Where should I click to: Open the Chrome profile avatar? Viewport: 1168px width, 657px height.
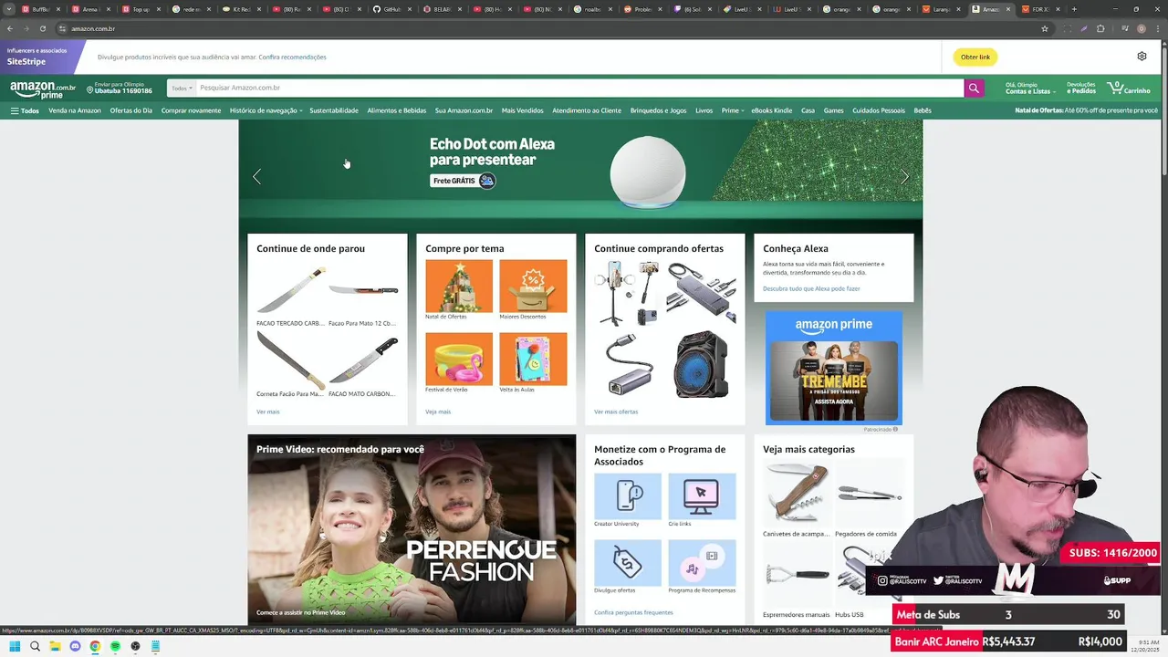pos(1142,28)
